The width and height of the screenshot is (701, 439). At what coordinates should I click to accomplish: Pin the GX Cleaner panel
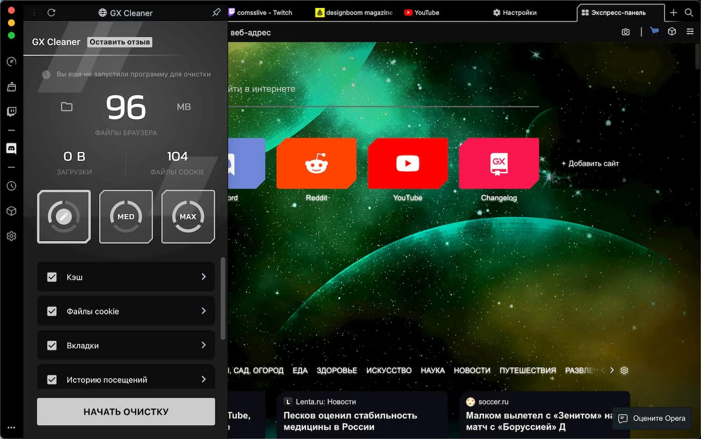click(x=216, y=13)
